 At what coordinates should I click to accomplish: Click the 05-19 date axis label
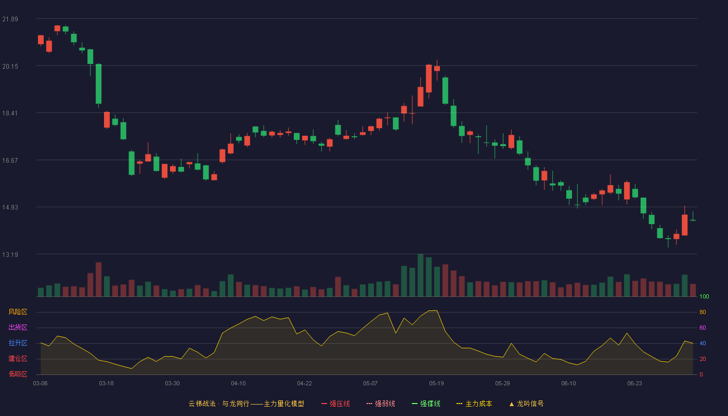click(436, 383)
